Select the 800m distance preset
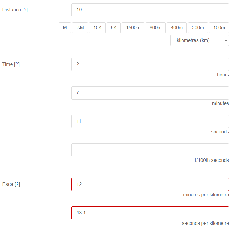Image resolution: width=232 pixels, height=229 pixels. coord(155,28)
